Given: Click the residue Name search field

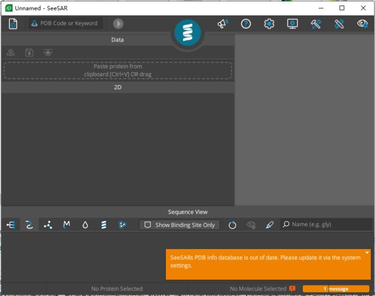Looking at the screenshot, I should point(326,224).
